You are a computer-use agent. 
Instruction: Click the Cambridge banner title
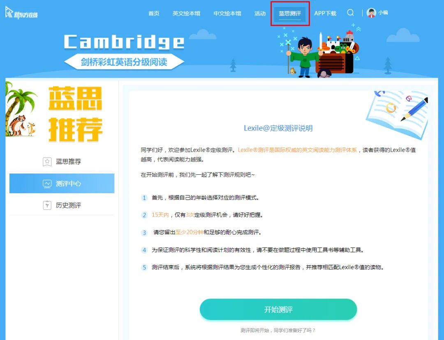tap(124, 42)
